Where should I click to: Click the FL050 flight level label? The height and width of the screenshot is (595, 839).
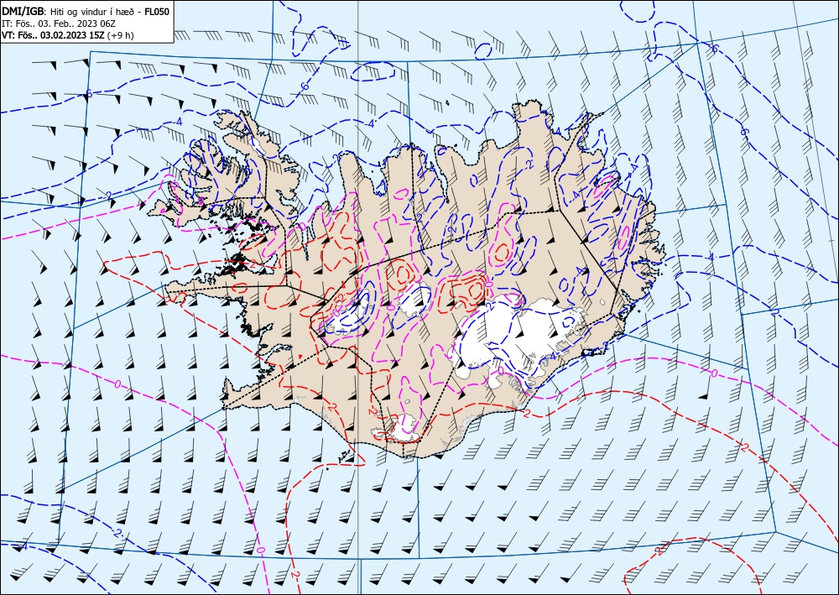click(x=157, y=11)
